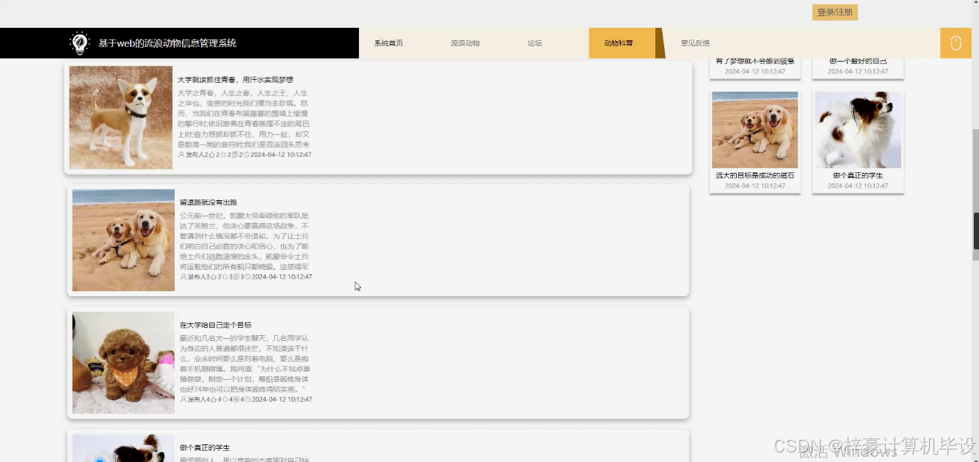This screenshot has width=979, height=462.
Task: Open article titled 大学就该抓住青春，用汗水实现梦想
Action: [236, 80]
